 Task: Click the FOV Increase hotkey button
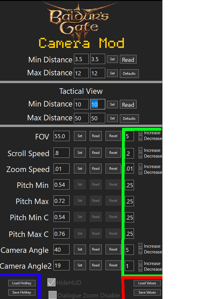click(140, 133)
